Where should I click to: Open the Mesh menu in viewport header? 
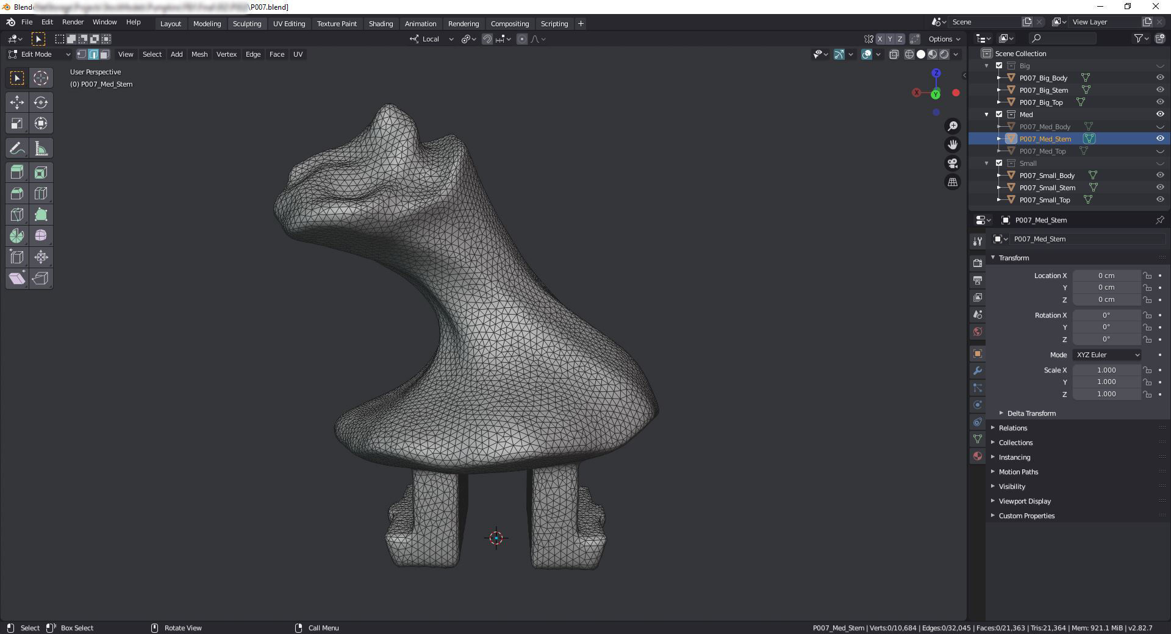click(x=199, y=54)
